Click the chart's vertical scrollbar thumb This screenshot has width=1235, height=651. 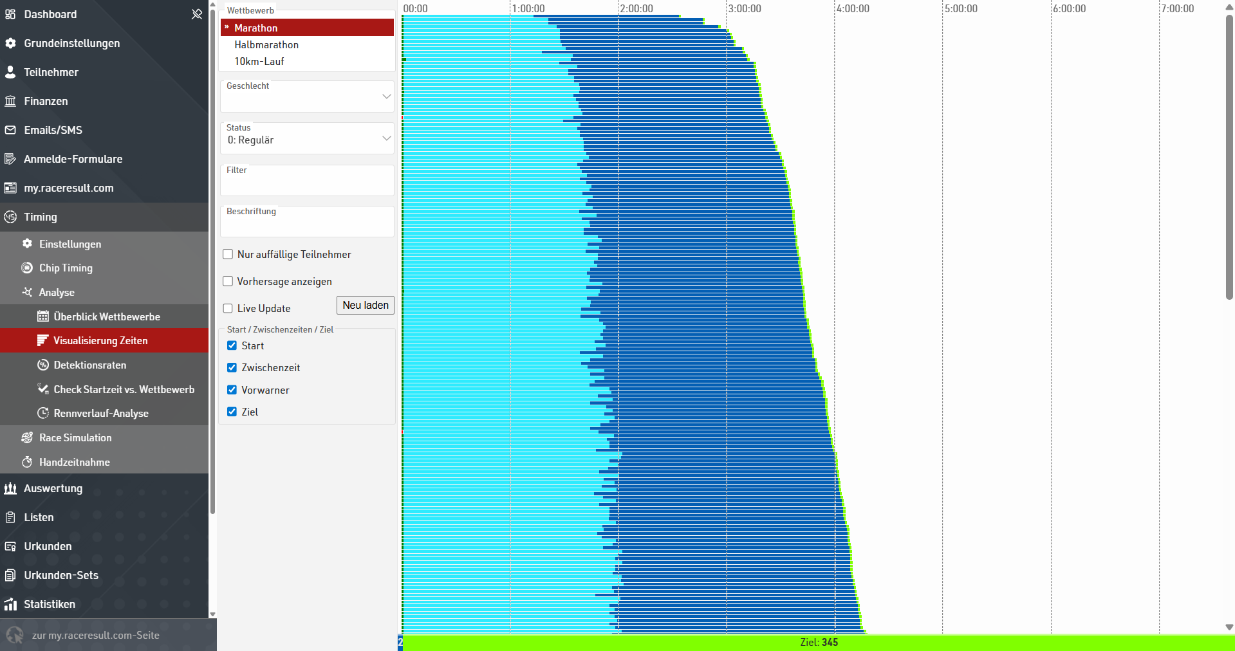[1229, 154]
